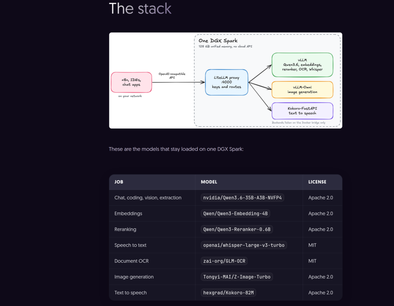Click The stack heading
The image size is (394, 306).
pyautogui.click(x=140, y=9)
